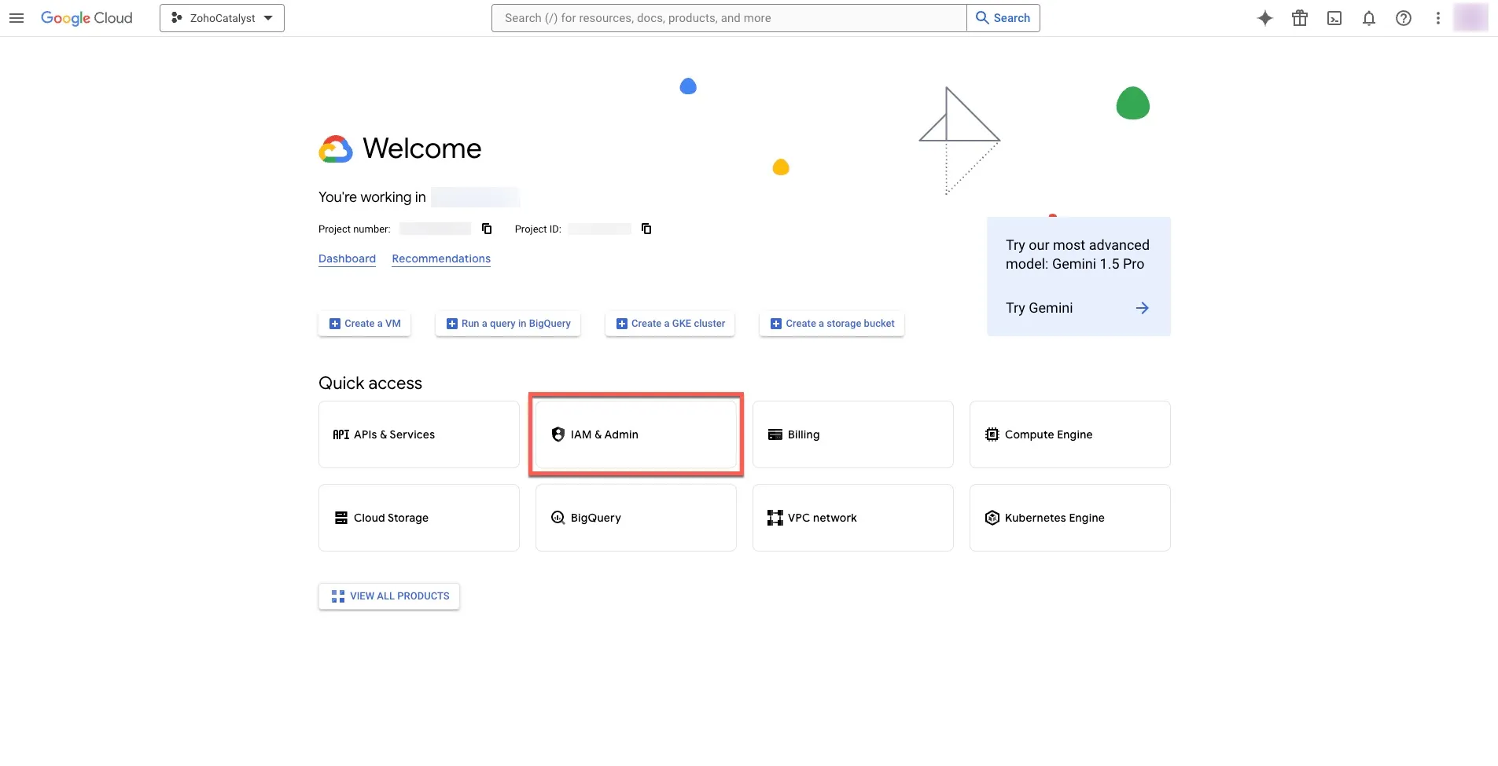Expand the ZohoCatalyst project selector
1498x766 pixels.
[x=222, y=18]
